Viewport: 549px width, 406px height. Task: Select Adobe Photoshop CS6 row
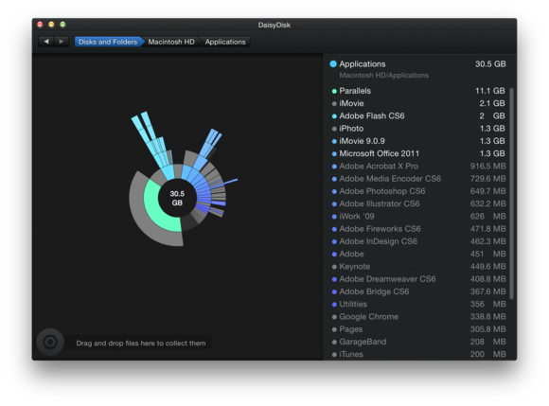pyautogui.click(x=418, y=191)
